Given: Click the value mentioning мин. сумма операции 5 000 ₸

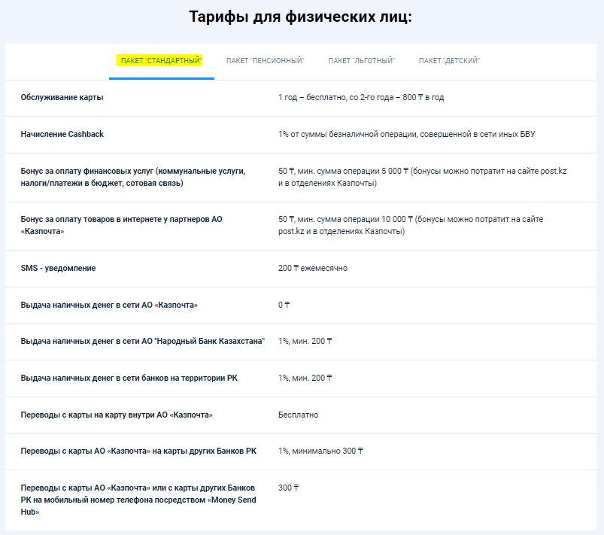Looking at the screenshot, I should click(422, 177).
